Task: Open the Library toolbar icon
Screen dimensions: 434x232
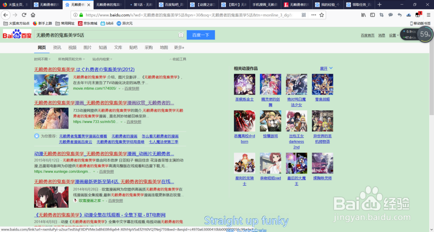Action: pyautogui.click(x=363, y=15)
